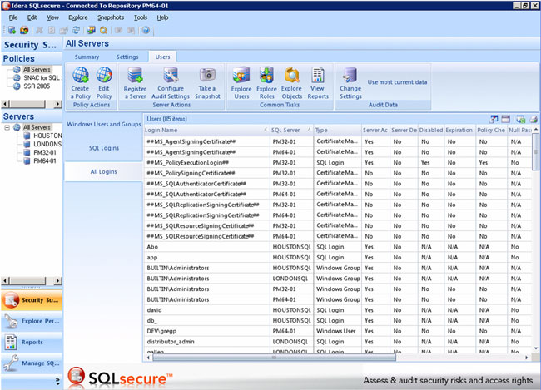The width and height of the screenshot is (541, 390).
Task: Click the Create a Policy icon
Action: tap(81, 75)
